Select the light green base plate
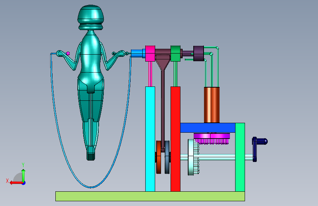Screen dimensions: 318x206 150,196
